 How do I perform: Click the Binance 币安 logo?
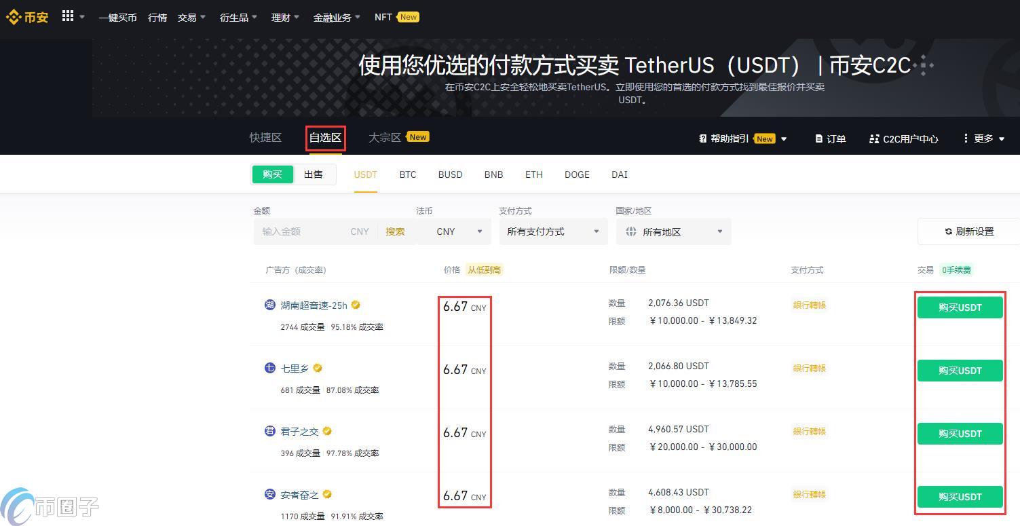[27, 17]
